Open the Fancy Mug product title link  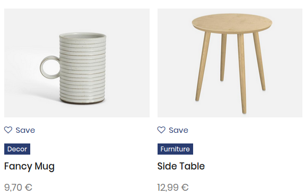coord(29,166)
